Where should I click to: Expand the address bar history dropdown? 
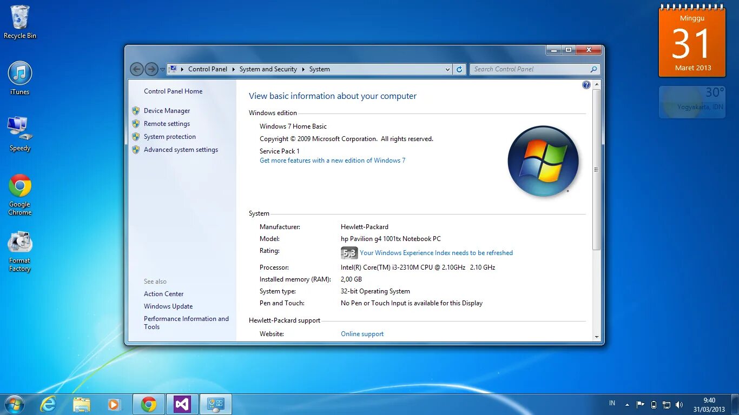click(447, 69)
